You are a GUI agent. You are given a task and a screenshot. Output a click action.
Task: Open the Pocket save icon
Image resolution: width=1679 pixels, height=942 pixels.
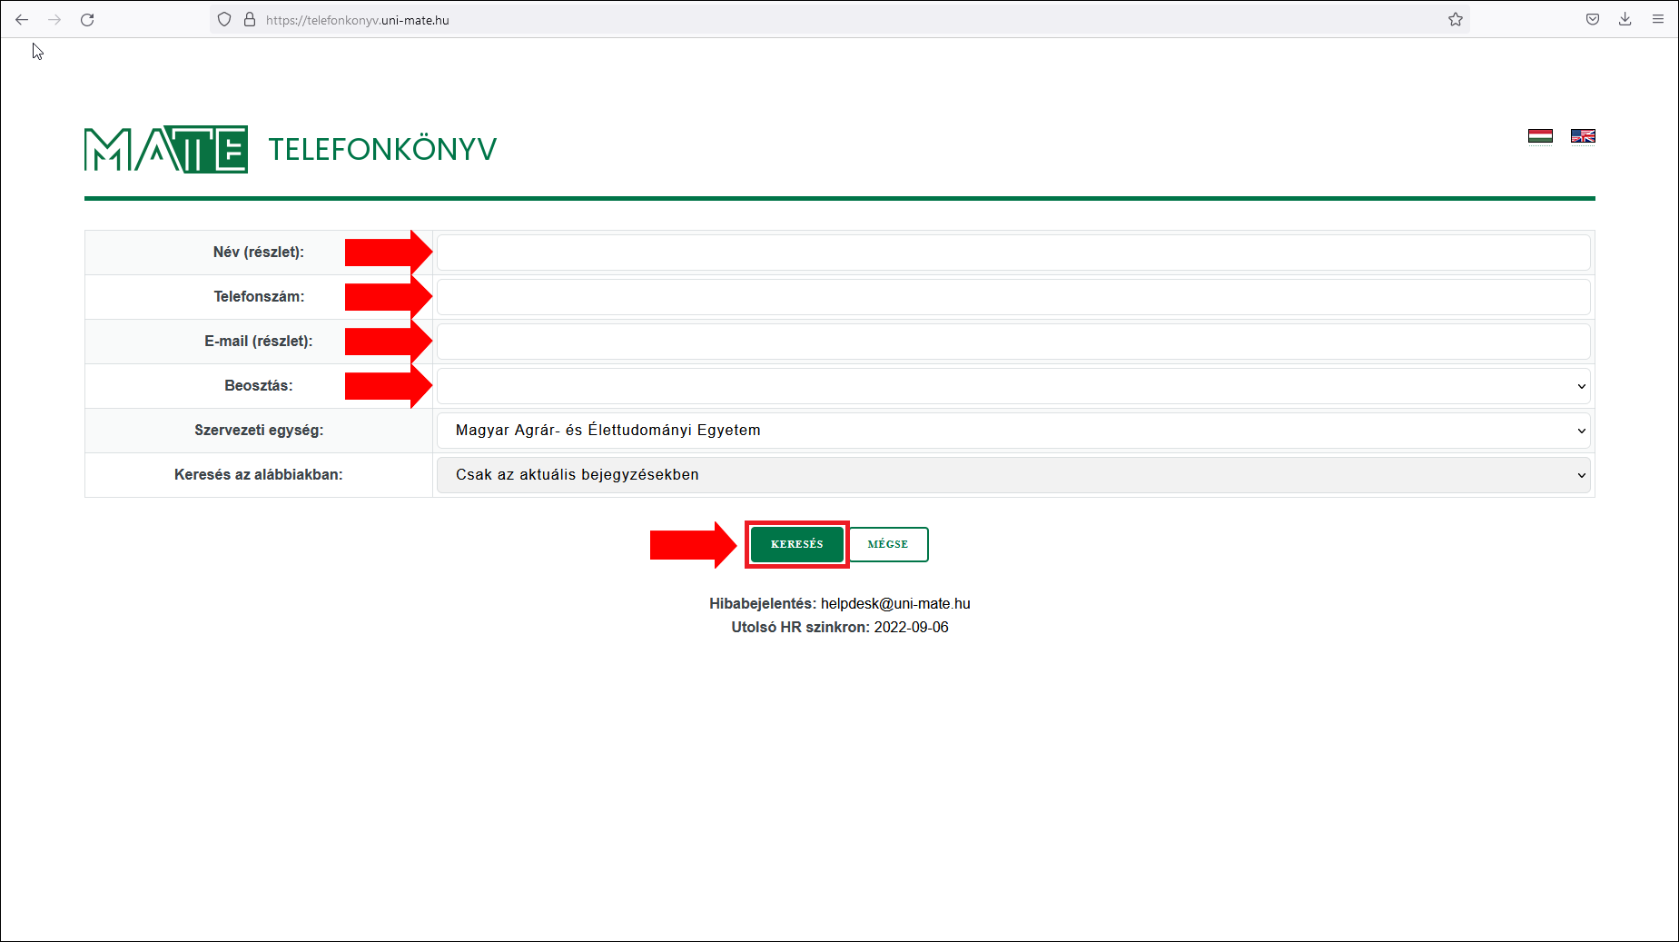1593,19
